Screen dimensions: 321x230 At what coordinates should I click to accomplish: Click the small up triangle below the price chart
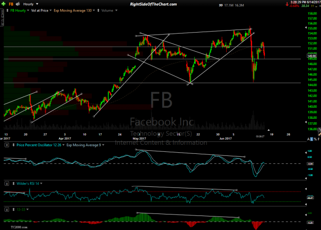pos(269,130)
